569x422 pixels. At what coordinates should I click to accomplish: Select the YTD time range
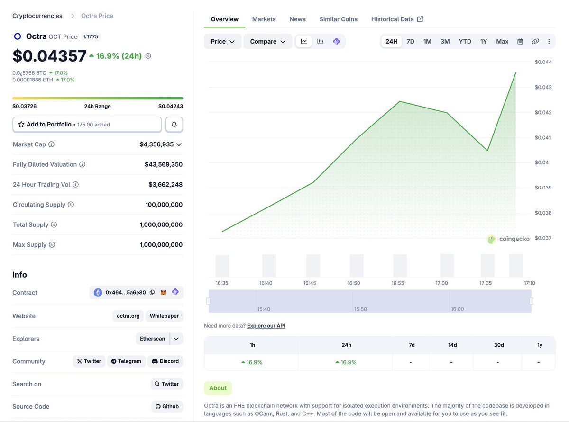click(x=465, y=41)
